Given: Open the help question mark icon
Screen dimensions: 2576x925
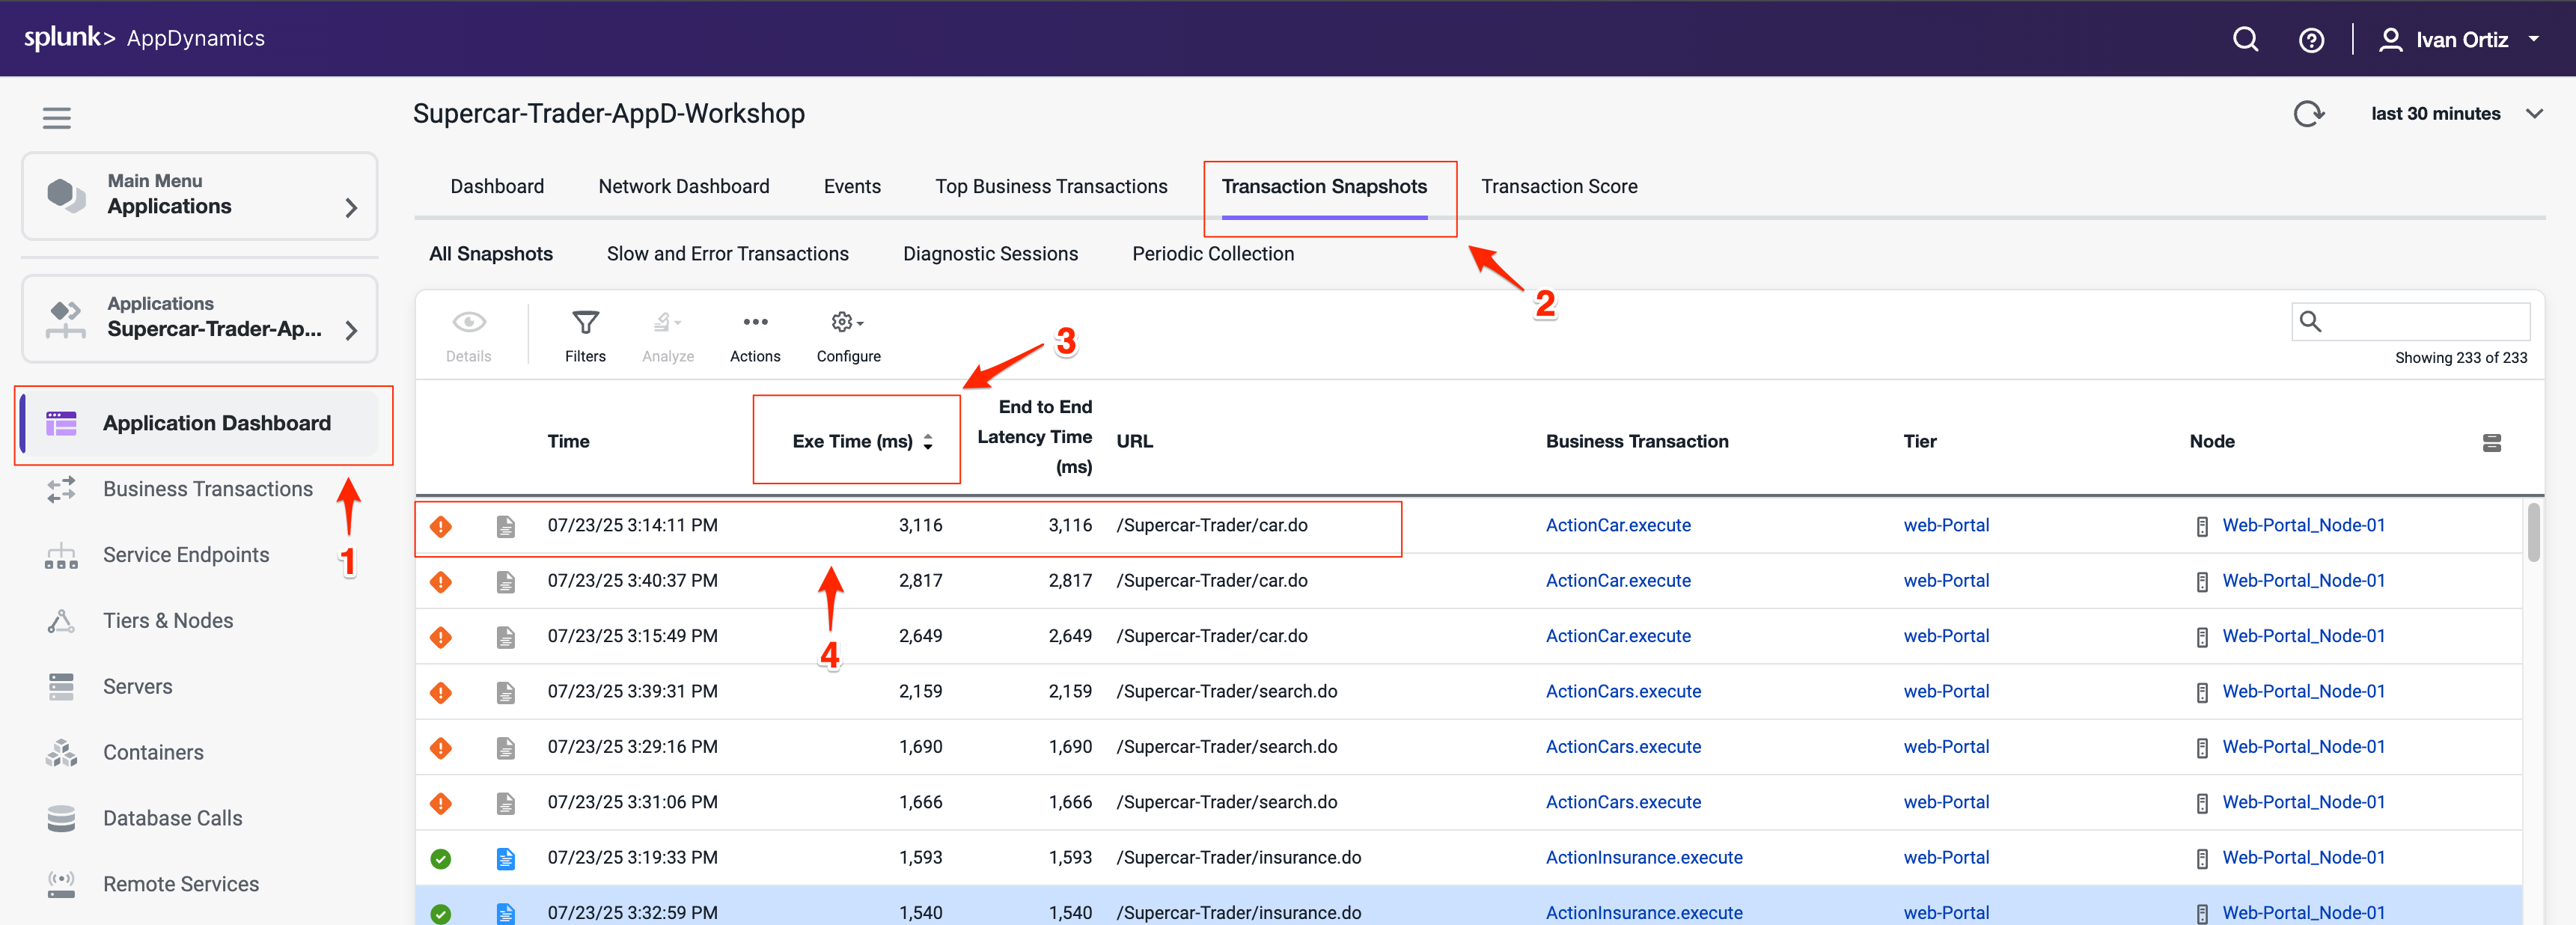Looking at the screenshot, I should [x=2311, y=40].
